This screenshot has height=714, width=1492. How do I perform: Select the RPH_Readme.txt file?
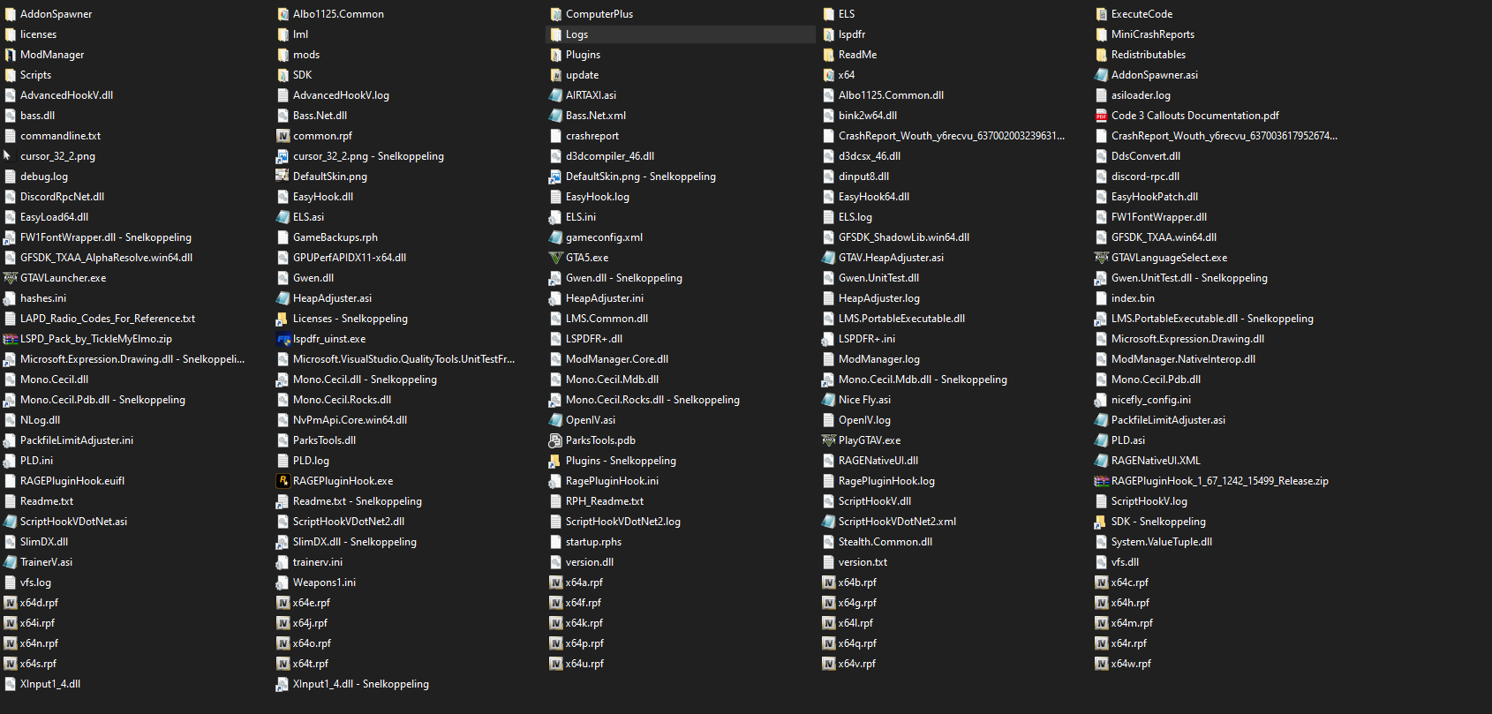(597, 501)
